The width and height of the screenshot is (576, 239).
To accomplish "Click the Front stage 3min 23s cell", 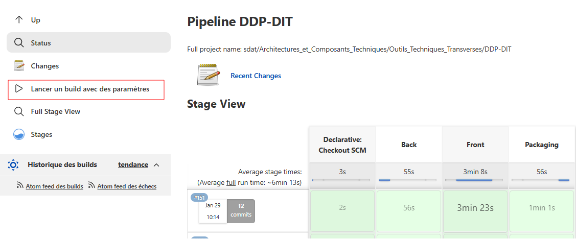I will coord(475,208).
